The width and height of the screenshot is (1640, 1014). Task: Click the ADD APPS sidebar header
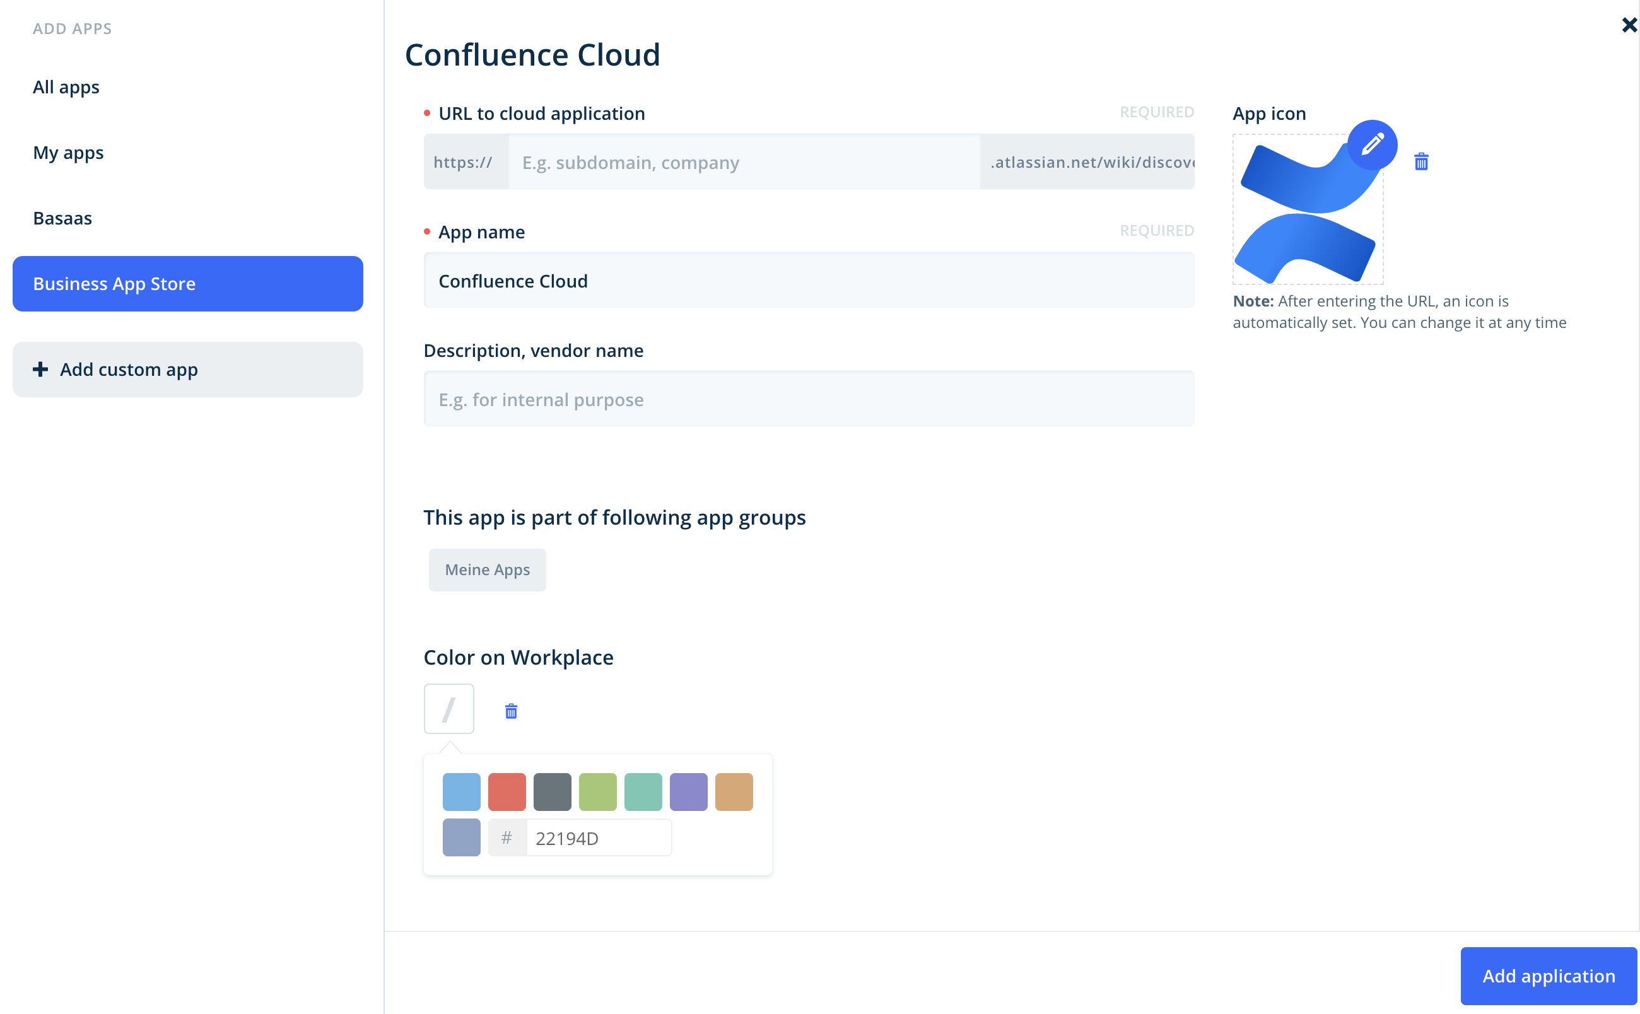pyautogui.click(x=73, y=28)
